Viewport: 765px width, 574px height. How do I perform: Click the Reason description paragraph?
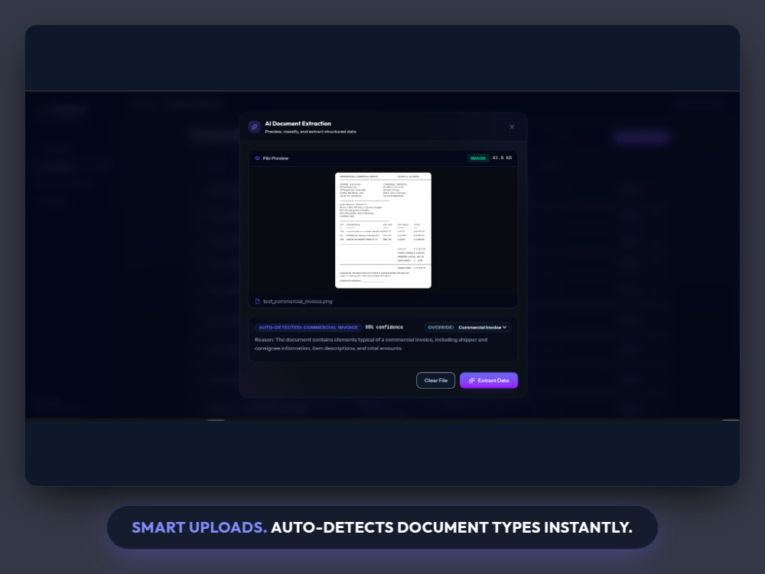click(x=371, y=344)
